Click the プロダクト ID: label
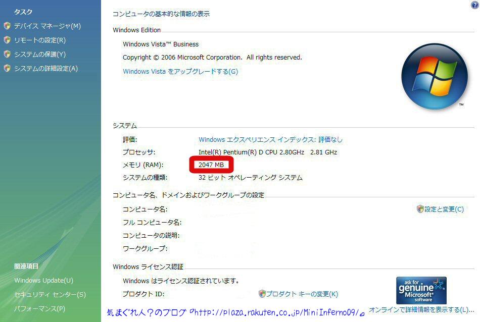Viewport: 480px width, 322px height. tap(143, 294)
